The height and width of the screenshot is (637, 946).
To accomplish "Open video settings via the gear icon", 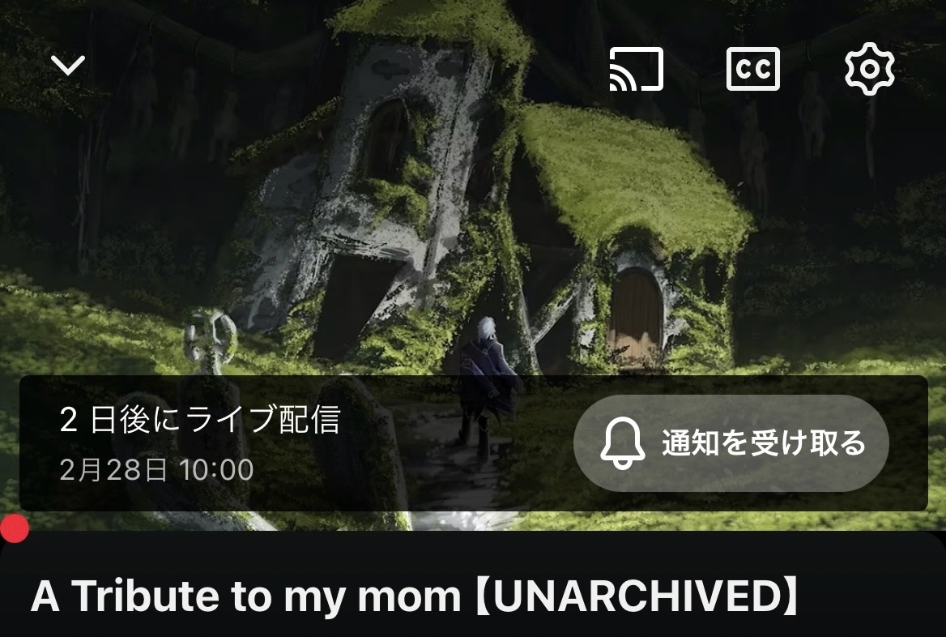I will 869,69.
